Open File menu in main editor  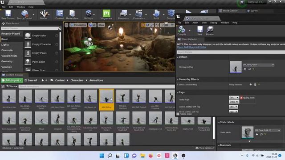[4, 7]
